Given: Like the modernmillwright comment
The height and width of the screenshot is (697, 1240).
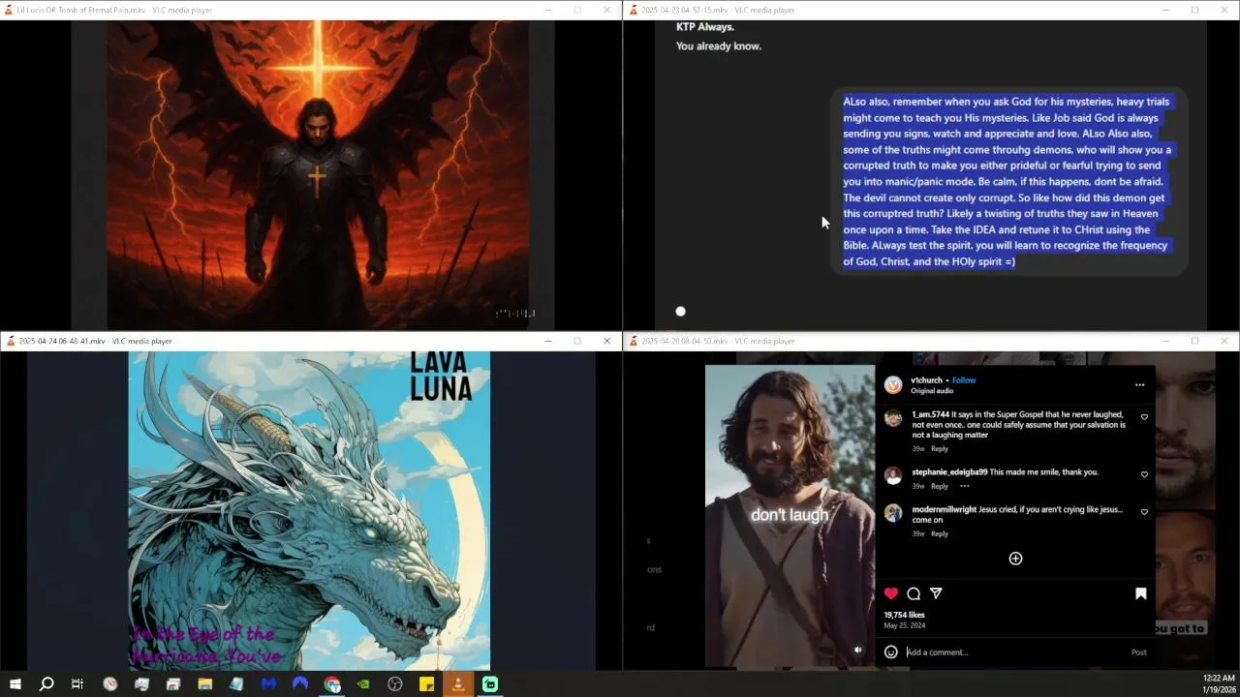Looking at the screenshot, I should pyautogui.click(x=1144, y=512).
